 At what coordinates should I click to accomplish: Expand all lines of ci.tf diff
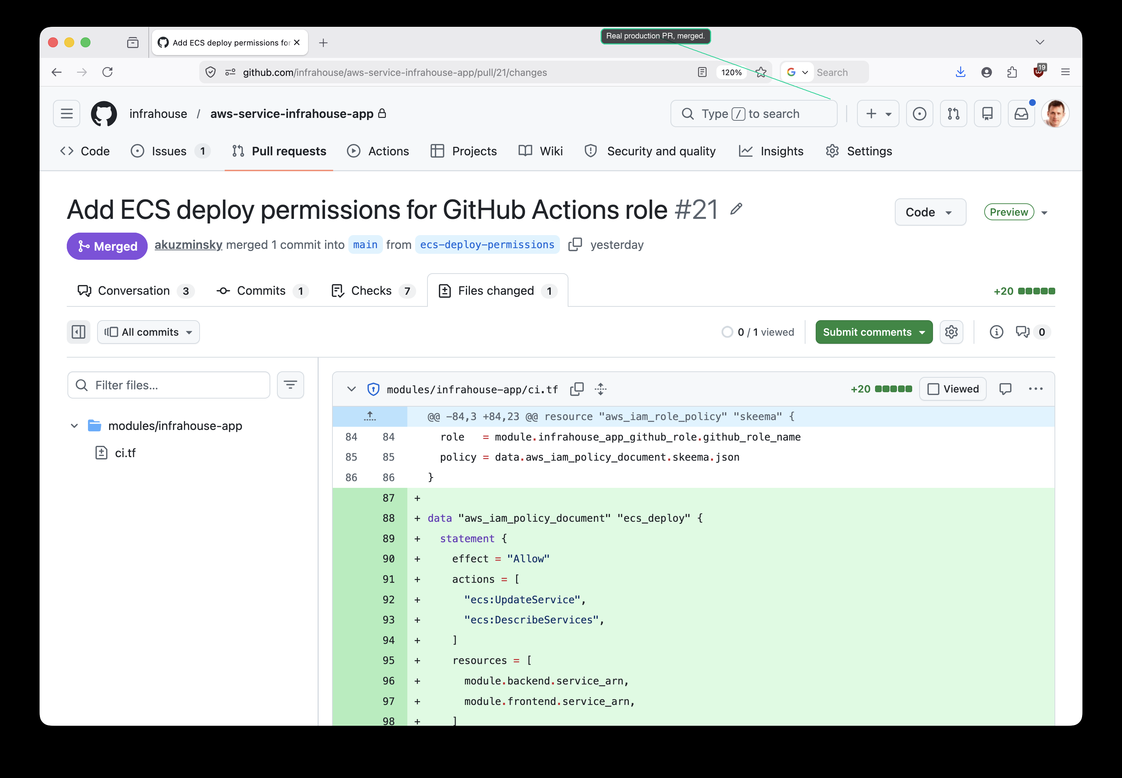tap(601, 389)
